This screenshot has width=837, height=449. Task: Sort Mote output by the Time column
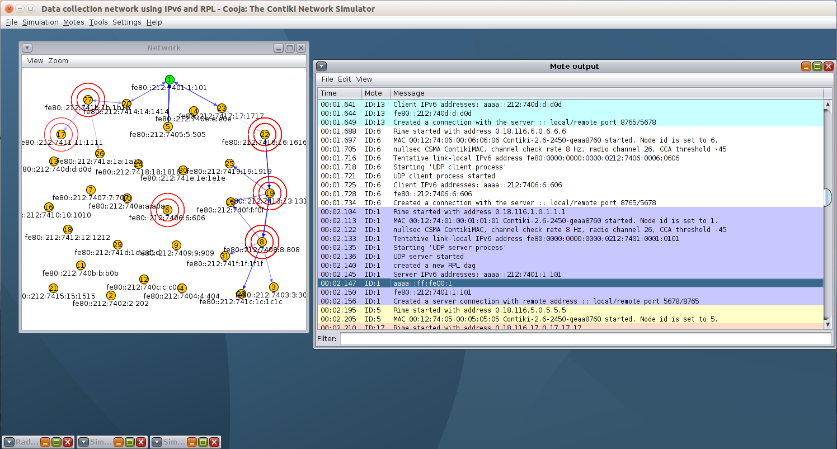pyautogui.click(x=340, y=93)
